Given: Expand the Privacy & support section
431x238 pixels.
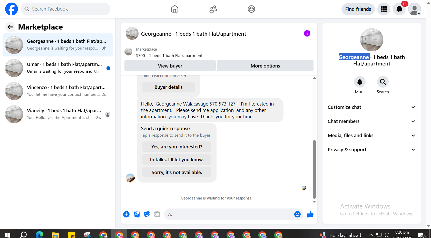Looking at the screenshot, I should coord(371,150).
